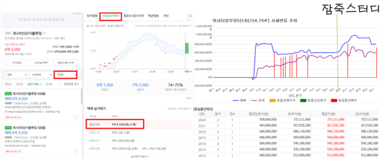The height and width of the screenshot is (160, 382).
Task: Open second 508동 listing with 조정가 description
Action: point(41,140)
